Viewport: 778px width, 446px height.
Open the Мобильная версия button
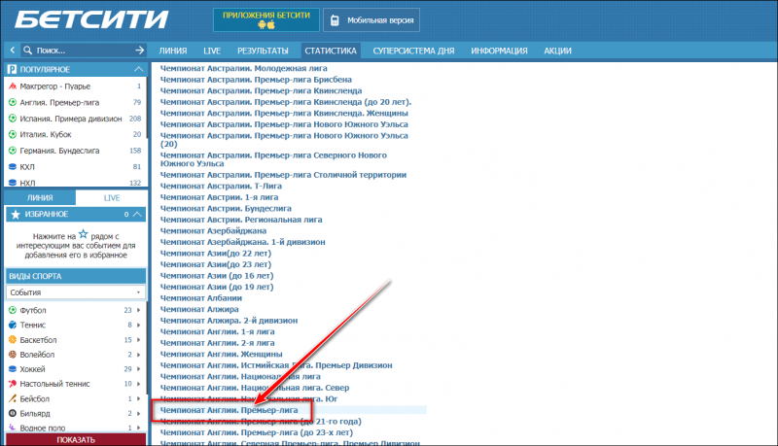(371, 20)
